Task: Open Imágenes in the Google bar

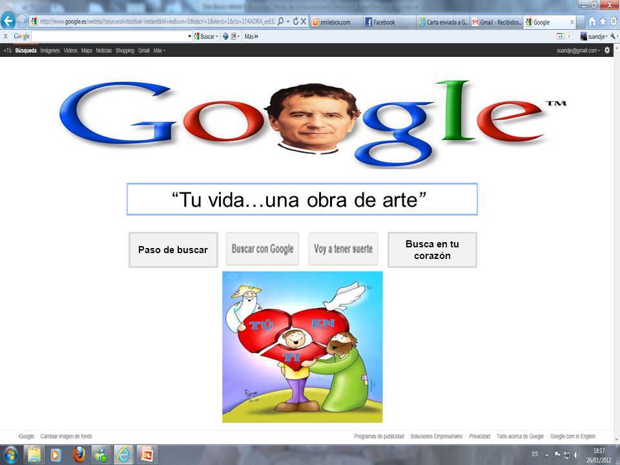Action: tap(50, 50)
